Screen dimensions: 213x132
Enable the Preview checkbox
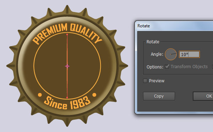(145, 81)
